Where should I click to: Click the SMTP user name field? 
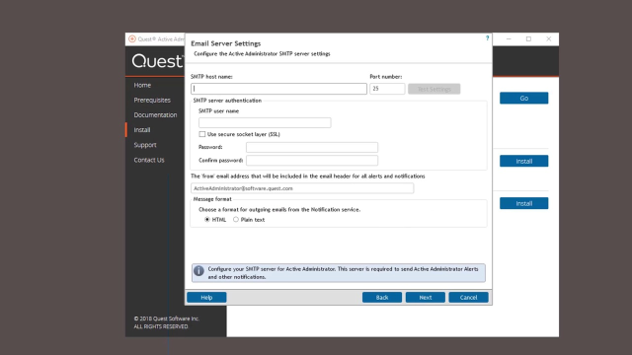point(265,122)
